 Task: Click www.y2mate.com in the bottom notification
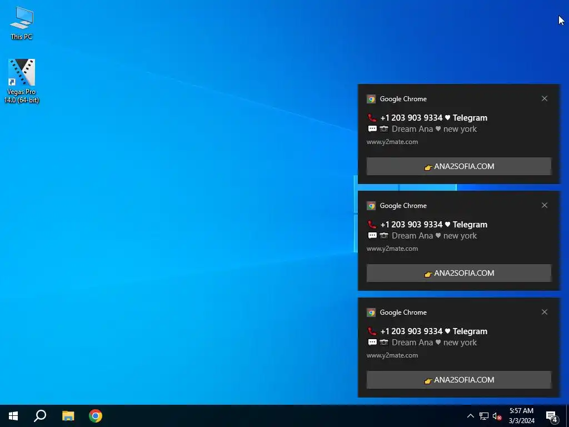(x=392, y=355)
